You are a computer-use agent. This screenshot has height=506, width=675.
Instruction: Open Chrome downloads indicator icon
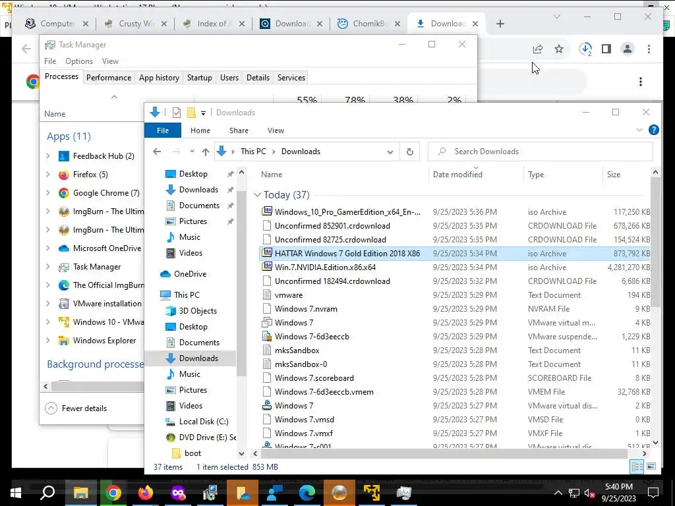[x=585, y=49]
